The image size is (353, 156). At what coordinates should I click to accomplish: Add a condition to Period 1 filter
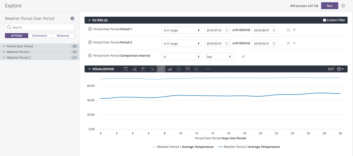[x=294, y=30]
